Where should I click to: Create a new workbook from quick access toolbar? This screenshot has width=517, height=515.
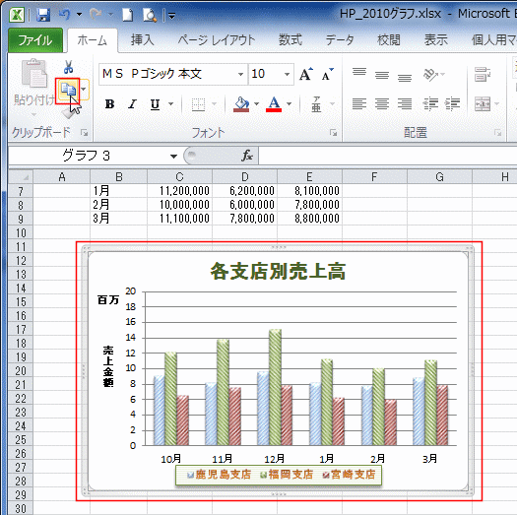pyautogui.click(x=128, y=15)
